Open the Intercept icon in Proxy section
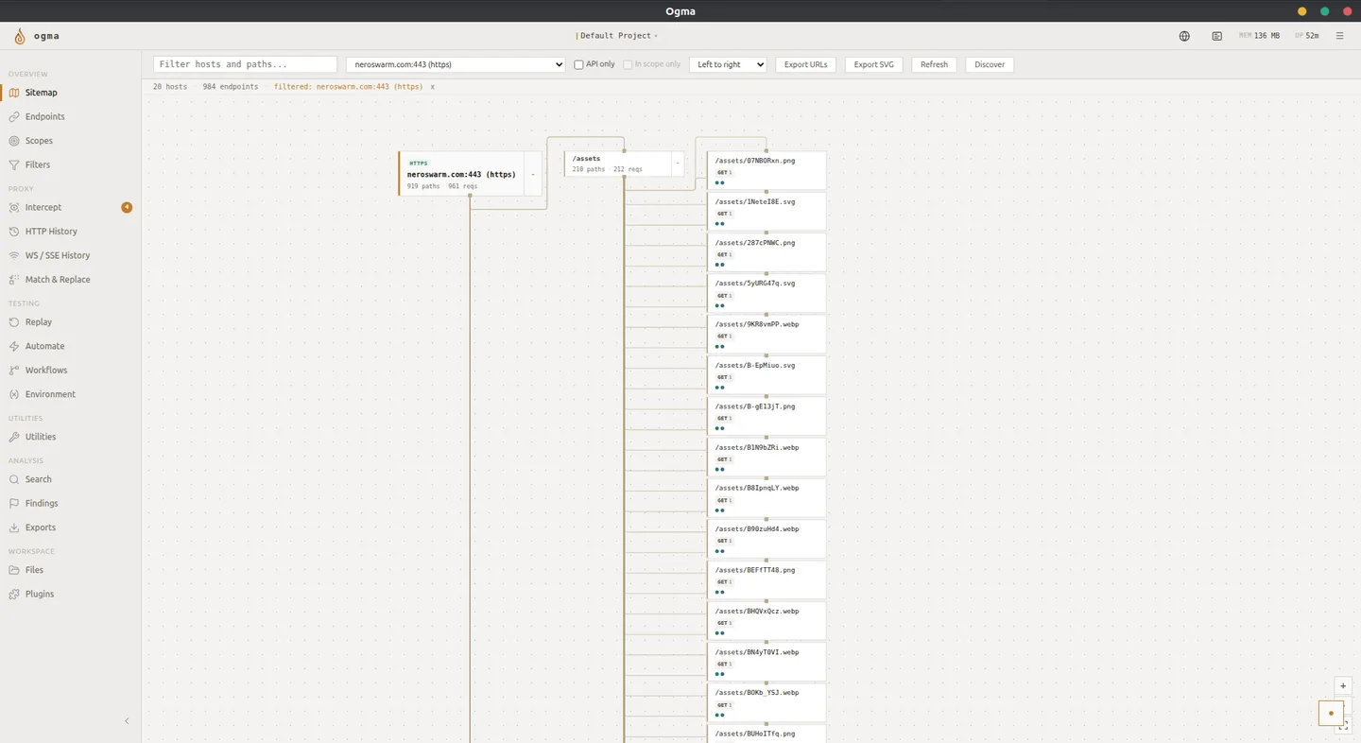This screenshot has height=743, width=1361. coord(14,207)
